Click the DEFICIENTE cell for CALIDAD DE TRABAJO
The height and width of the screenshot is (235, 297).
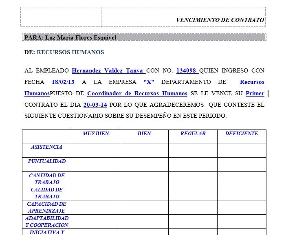point(242,193)
